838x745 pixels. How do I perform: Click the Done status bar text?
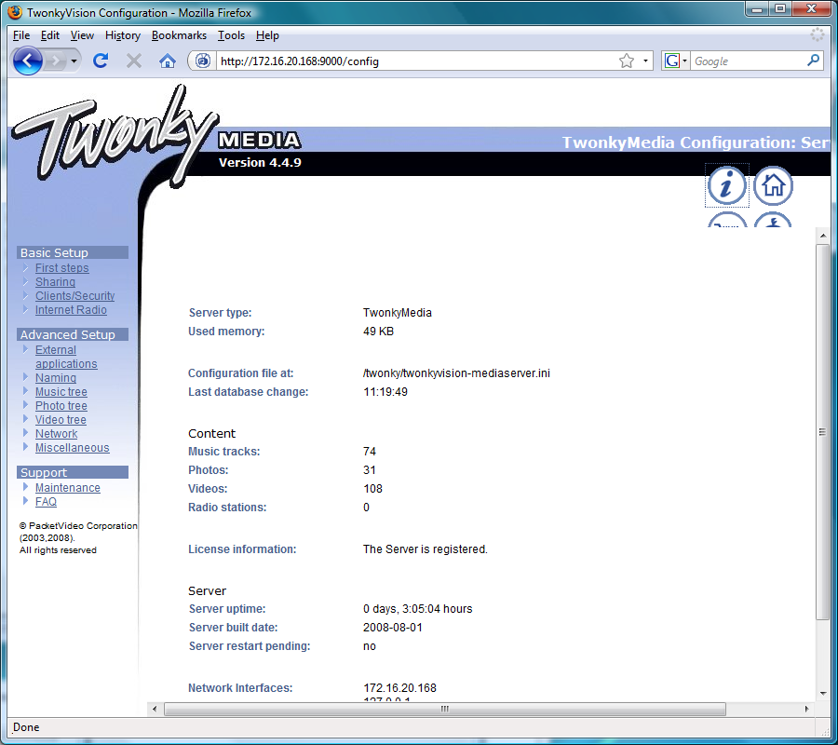(x=26, y=726)
